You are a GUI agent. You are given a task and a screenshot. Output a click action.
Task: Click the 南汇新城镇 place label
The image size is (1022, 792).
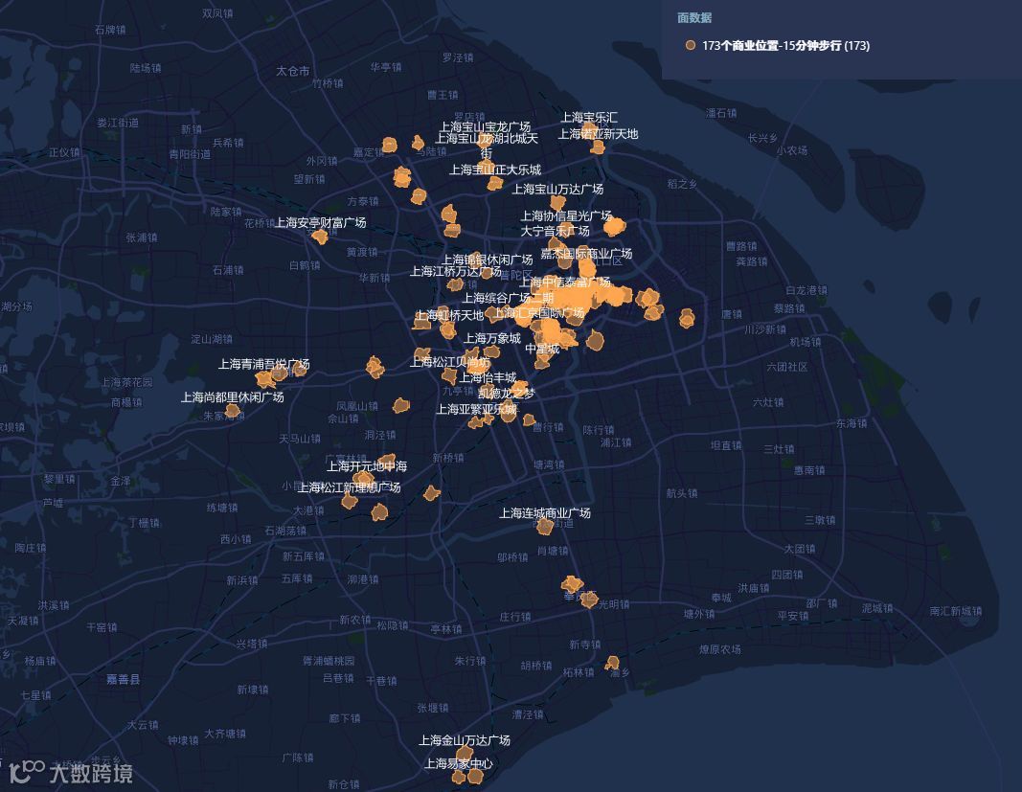[x=956, y=611]
